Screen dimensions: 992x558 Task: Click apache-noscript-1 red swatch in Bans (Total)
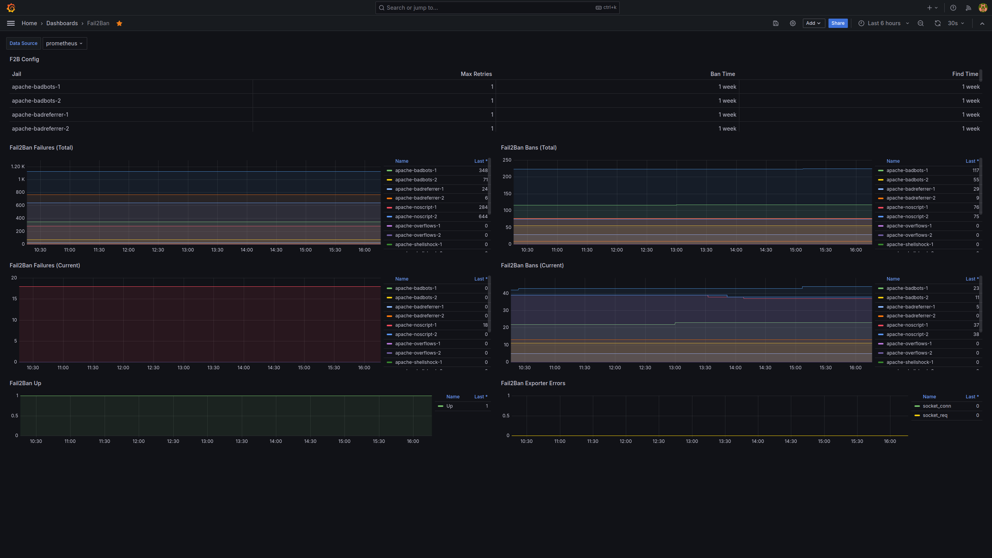(x=881, y=207)
